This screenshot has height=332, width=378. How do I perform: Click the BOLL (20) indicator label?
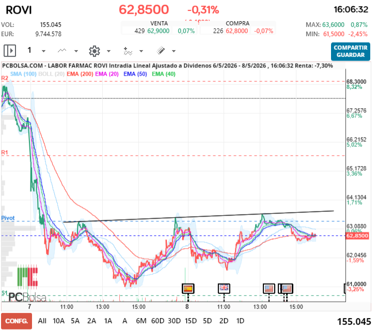pyautogui.click(x=51, y=74)
